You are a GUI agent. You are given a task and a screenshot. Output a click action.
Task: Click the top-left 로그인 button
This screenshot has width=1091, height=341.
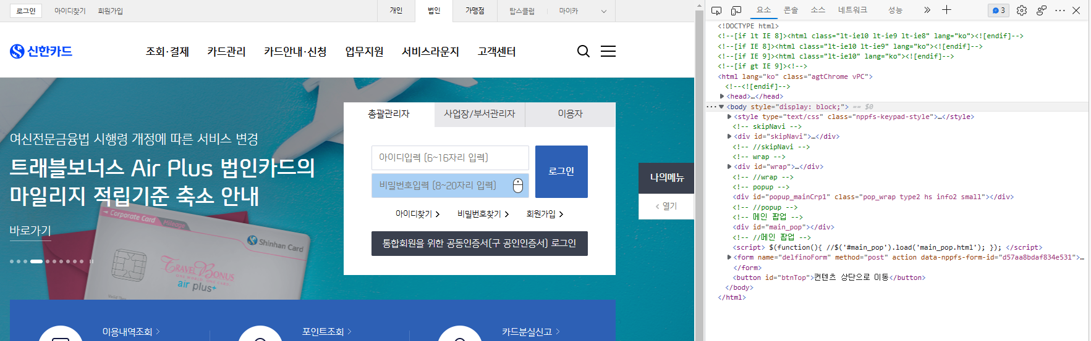pyautogui.click(x=26, y=11)
